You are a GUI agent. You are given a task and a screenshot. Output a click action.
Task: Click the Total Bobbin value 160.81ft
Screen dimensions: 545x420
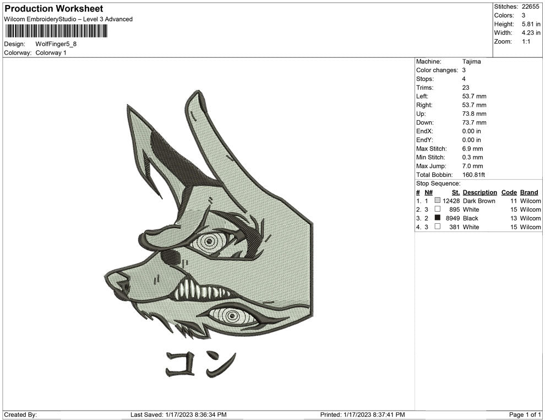[472, 175]
